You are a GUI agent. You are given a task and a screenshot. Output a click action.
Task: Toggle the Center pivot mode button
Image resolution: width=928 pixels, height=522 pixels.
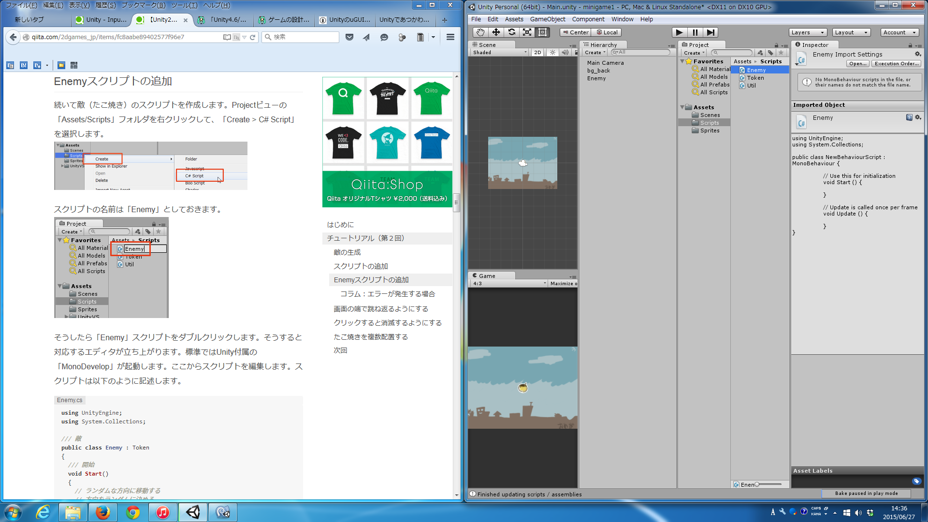pos(576,32)
